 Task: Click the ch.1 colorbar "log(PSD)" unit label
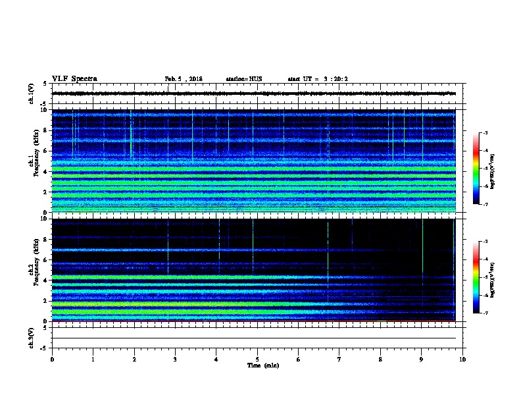tap(493, 171)
